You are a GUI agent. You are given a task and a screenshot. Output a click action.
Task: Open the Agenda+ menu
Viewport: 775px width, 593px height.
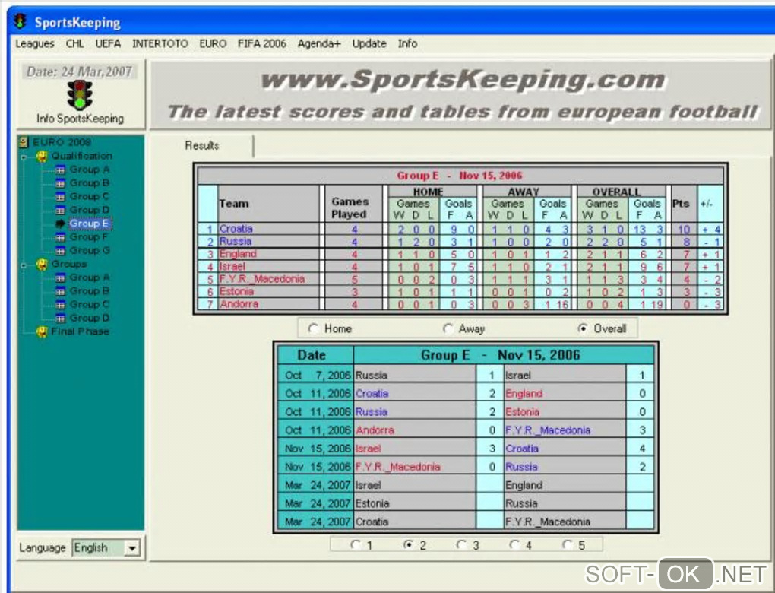[319, 43]
